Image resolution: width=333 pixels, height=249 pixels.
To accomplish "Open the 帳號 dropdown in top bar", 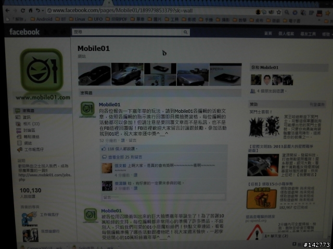I will [327, 34].
